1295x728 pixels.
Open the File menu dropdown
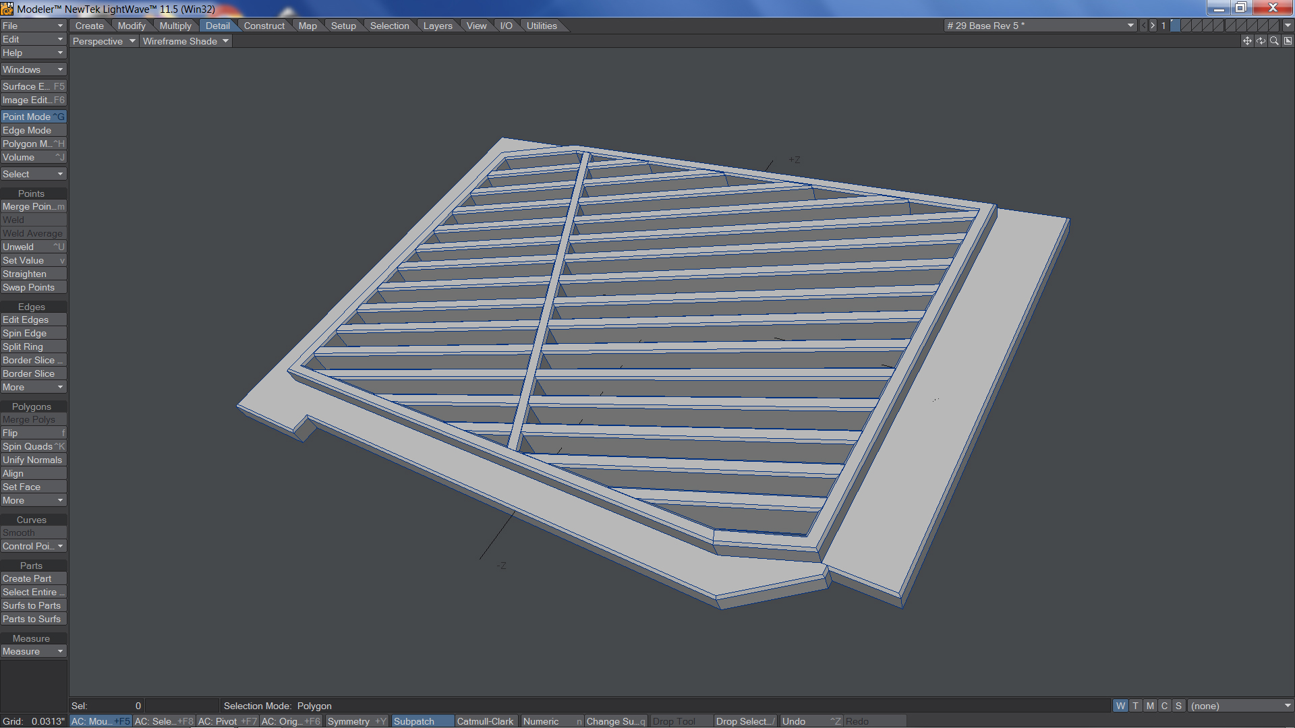click(33, 26)
